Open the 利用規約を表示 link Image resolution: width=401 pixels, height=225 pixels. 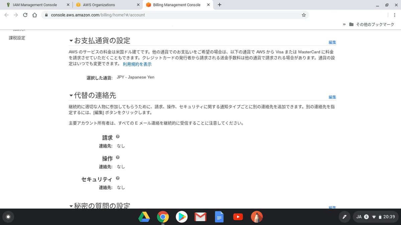[137, 64]
